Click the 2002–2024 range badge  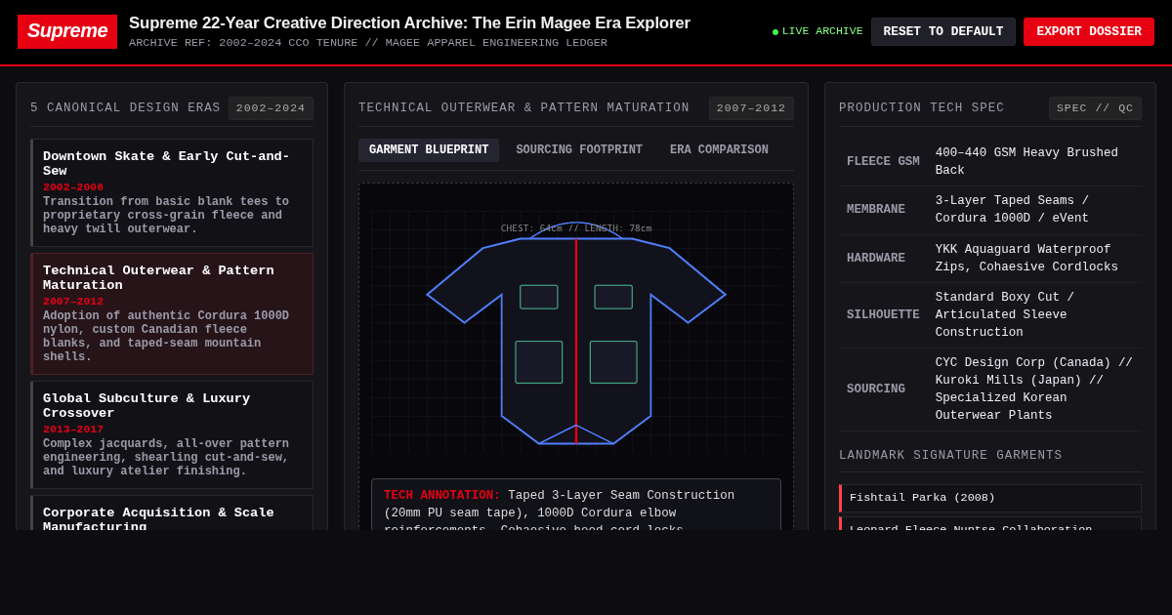point(271,108)
